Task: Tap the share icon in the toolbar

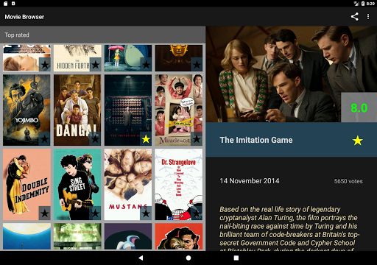Action: point(354,17)
